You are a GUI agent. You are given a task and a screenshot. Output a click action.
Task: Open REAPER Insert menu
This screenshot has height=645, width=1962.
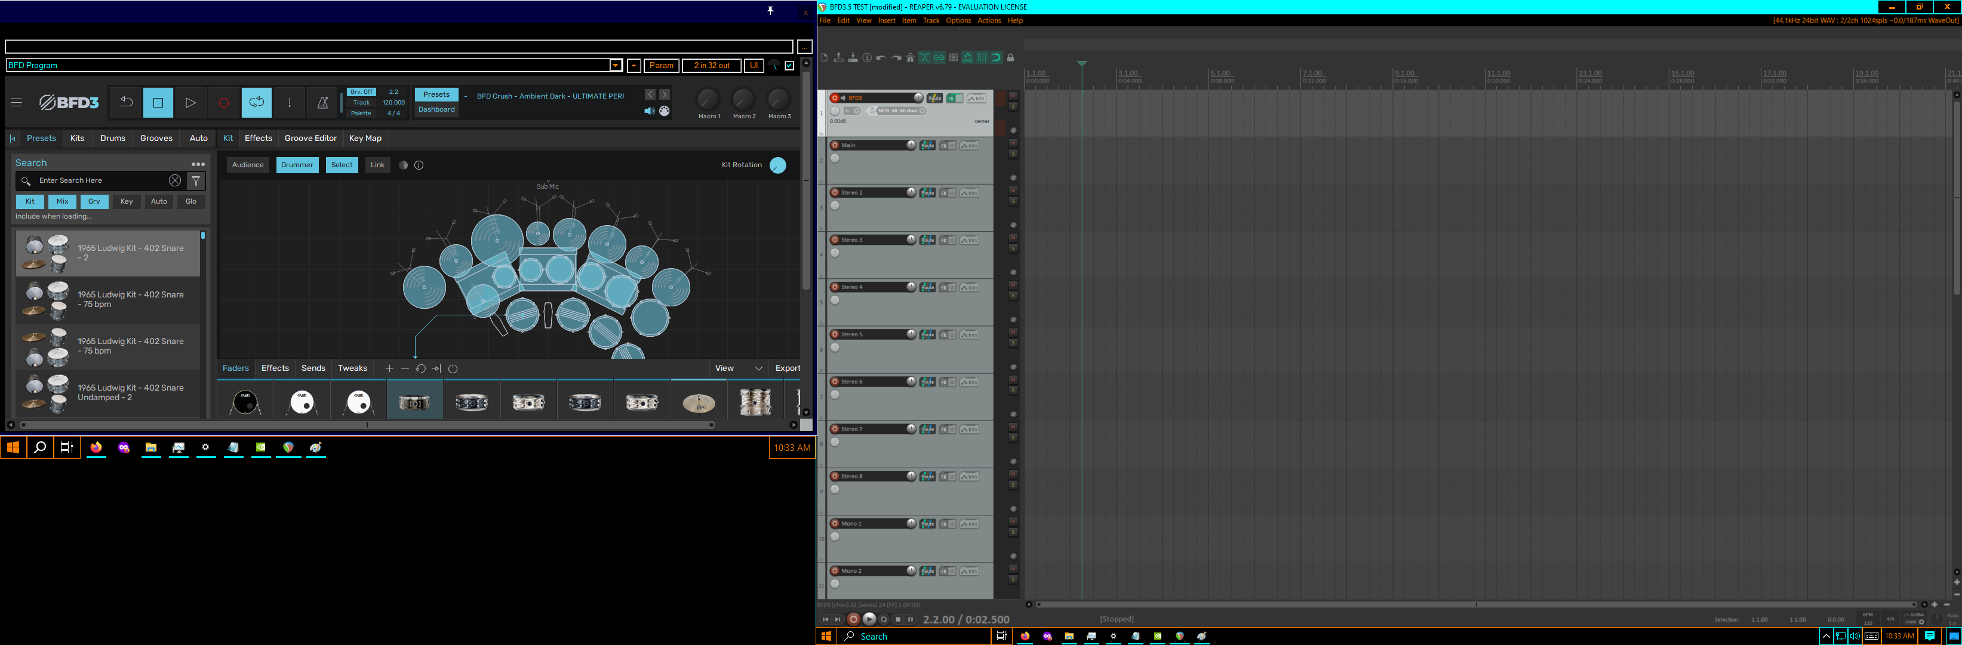(887, 20)
